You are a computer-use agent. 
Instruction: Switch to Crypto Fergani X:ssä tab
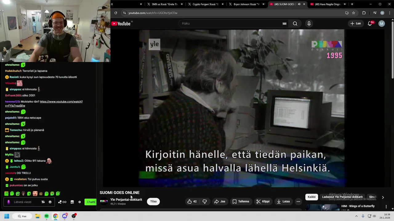(206, 4)
